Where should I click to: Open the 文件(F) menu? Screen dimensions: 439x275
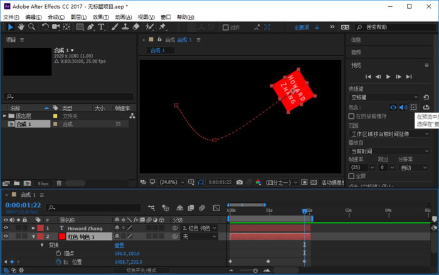[11, 18]
